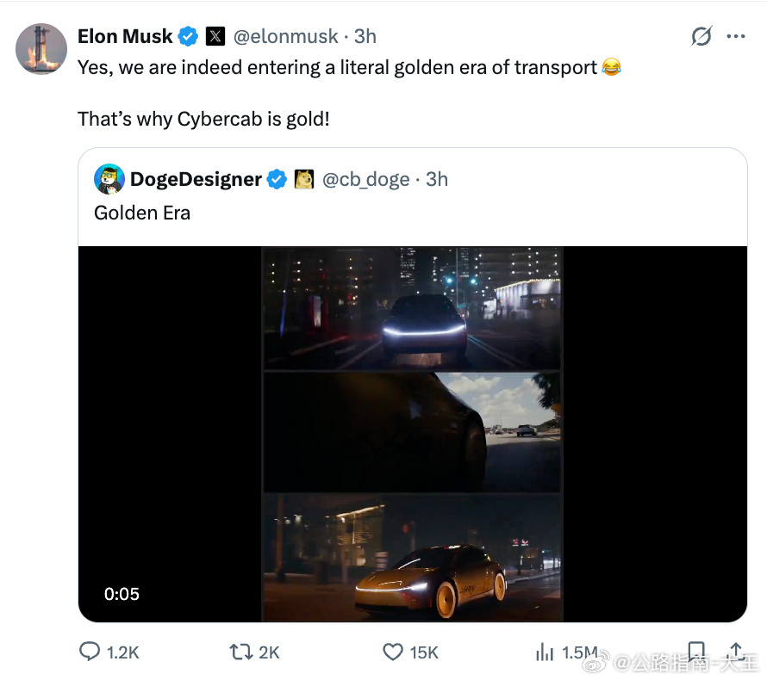
Task: Click the X affiliation badge next to Elon Musk
Action: [x=215, y=37]
